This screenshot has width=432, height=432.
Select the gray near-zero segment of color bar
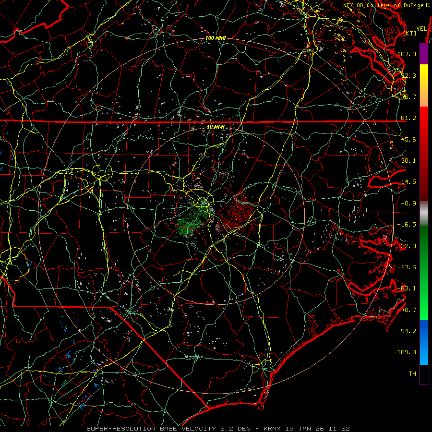point(424,214)
